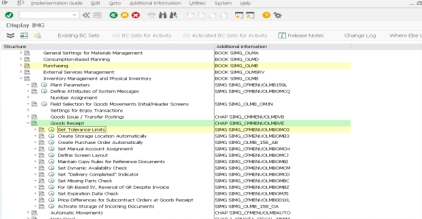Click the Print icon in toolbar
The height and width of the screenshot is (219, 422).
point(152,15)
